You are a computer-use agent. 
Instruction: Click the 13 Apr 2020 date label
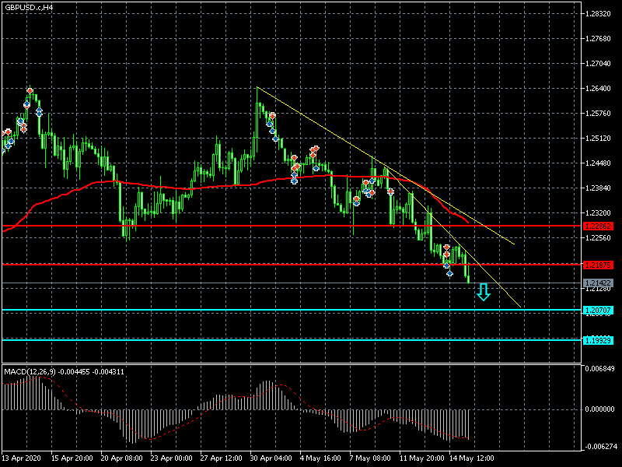pos(22,459)
